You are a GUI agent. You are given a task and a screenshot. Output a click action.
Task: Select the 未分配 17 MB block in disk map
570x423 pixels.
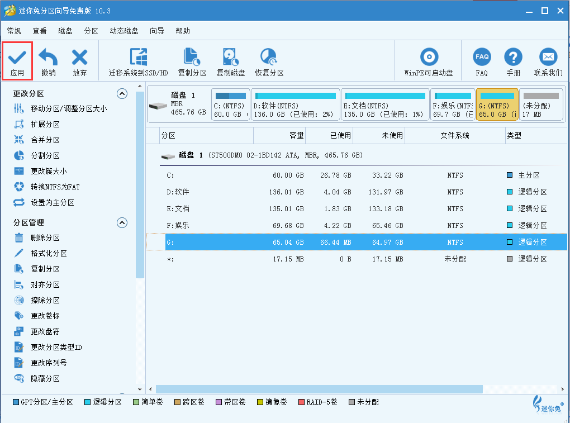pyautogui.click(x=541, y=104)
